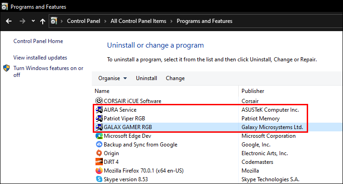Click the Skype app icon
343x184 pixels.
coord(99,179)
